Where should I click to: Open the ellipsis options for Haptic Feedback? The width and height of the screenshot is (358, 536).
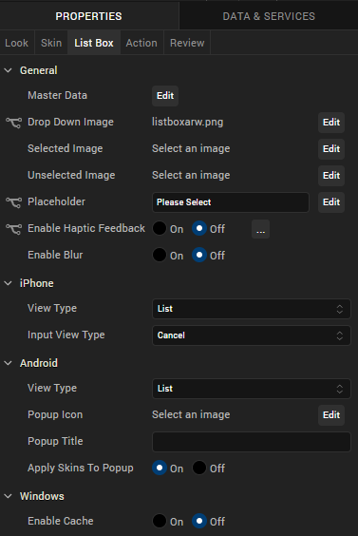[x=260, y=229]
